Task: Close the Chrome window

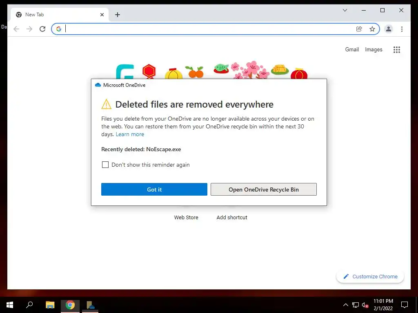Action: 401,10
